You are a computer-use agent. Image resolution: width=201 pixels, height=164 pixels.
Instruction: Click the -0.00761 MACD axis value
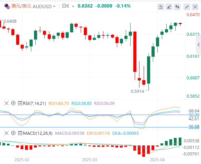[191, 154]
